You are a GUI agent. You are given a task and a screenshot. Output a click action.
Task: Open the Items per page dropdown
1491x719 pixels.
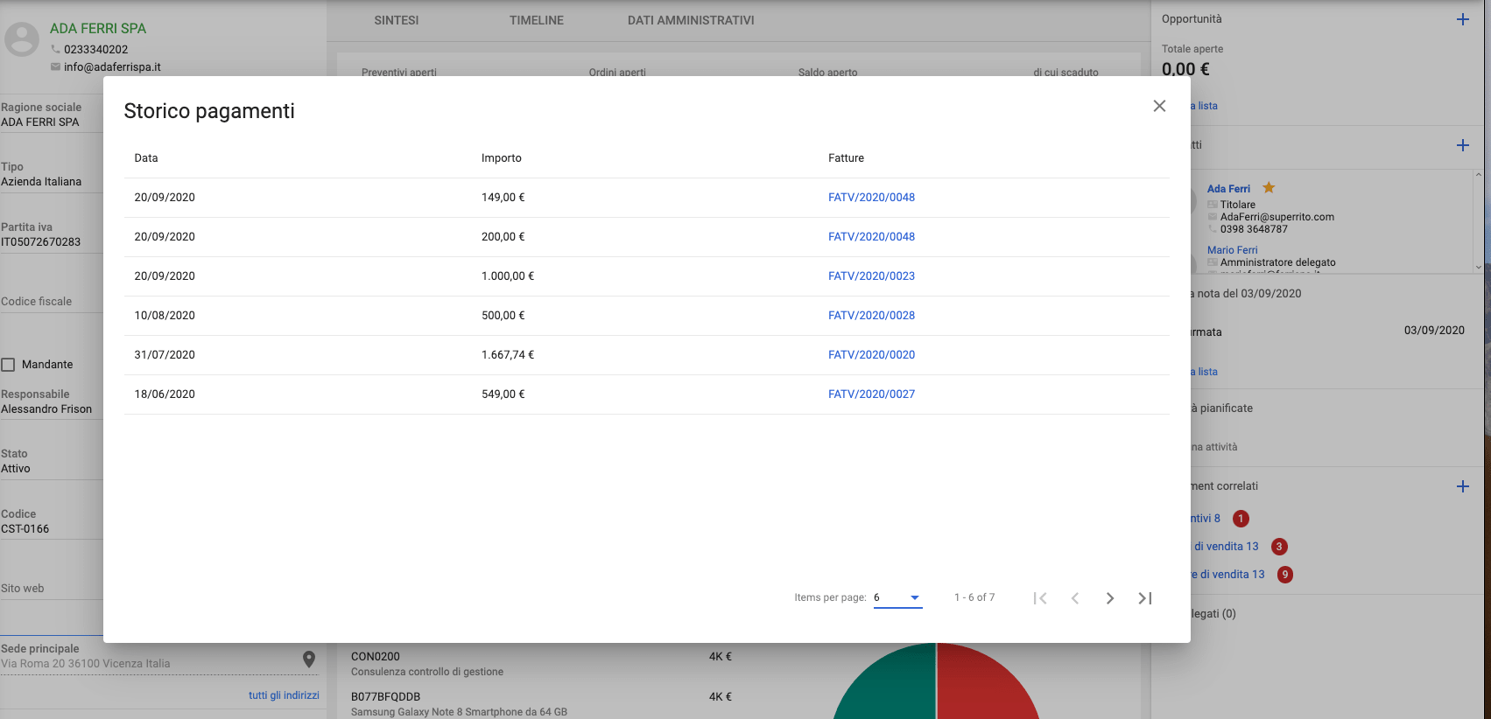[897, 598]
